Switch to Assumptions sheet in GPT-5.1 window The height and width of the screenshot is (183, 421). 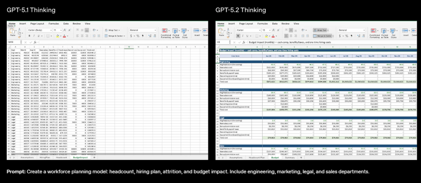pos(26,157)
